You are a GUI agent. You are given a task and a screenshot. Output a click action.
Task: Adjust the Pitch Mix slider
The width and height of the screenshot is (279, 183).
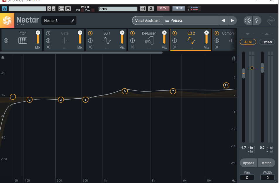pyautogui.click(x=38, y=37)
